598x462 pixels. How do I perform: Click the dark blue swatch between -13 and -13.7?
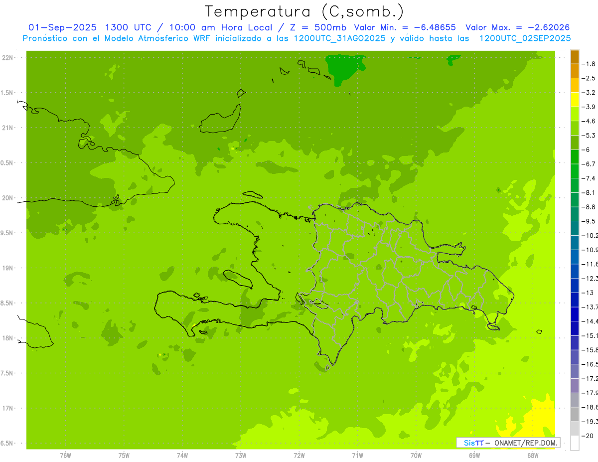click(575, 300)
